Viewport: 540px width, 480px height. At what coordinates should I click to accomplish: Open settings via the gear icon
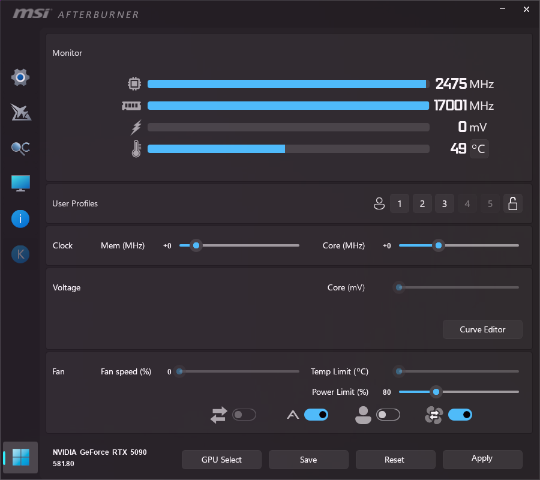[x=20, y=77]
